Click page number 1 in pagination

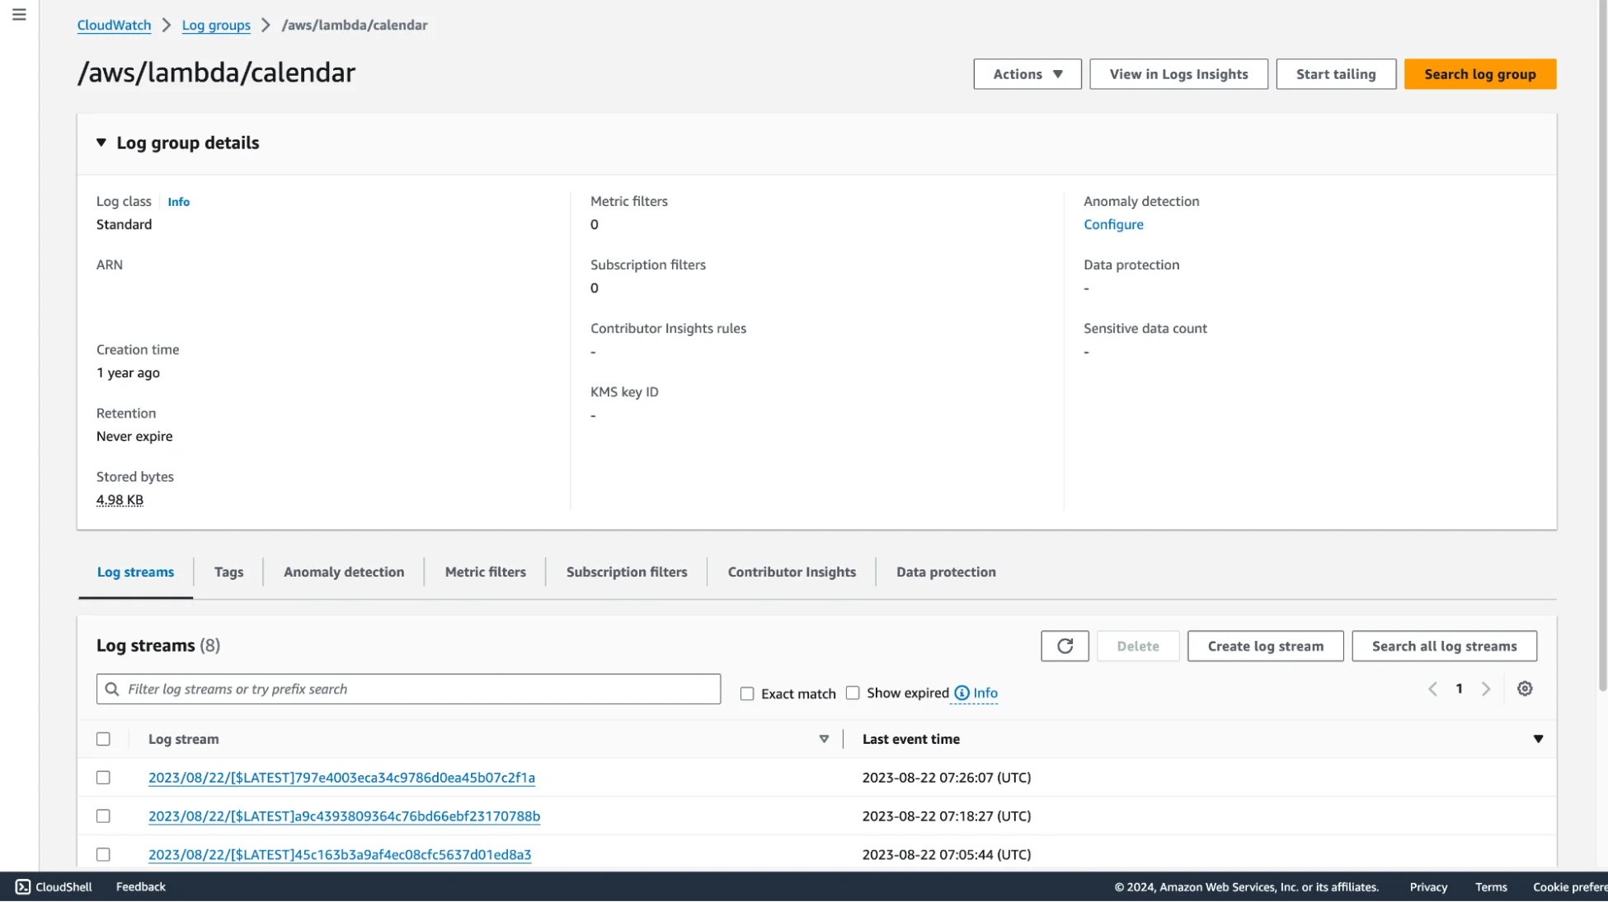[1459, 689]
